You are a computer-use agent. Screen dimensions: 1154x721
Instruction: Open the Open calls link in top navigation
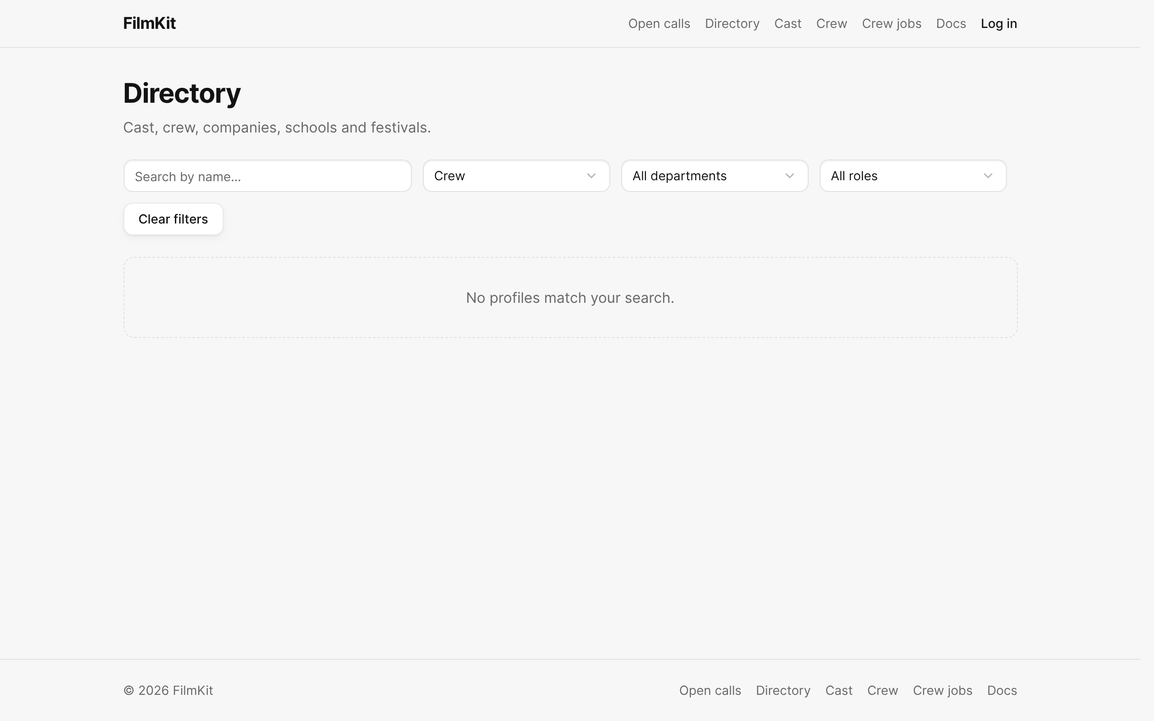pyautogui.click(x=659, y=23)
